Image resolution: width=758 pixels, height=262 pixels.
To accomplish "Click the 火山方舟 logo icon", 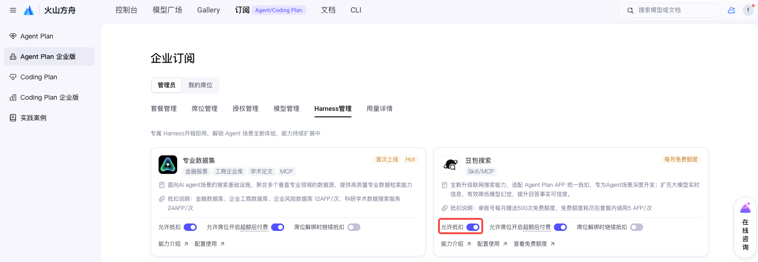I will click(x=29, y=10).
